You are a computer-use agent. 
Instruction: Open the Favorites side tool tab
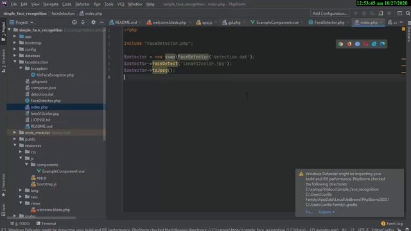click(3, 185)
